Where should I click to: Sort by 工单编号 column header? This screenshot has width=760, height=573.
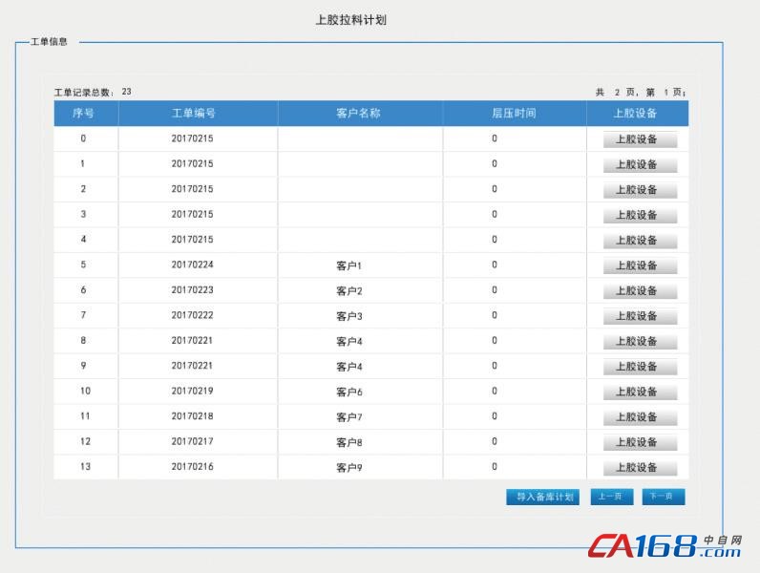coord(194,114)
